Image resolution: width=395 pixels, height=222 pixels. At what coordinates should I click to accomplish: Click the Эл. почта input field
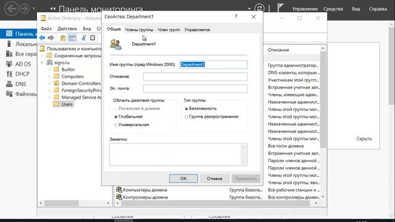coord(195,89)
